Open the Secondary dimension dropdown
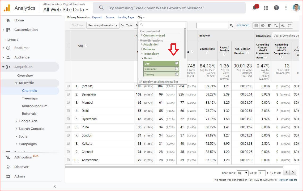The height and width of the screenshot is (191, 303). pos(103,25)
